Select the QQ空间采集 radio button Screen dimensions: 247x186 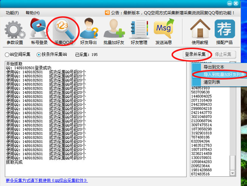tap(7, 55)
